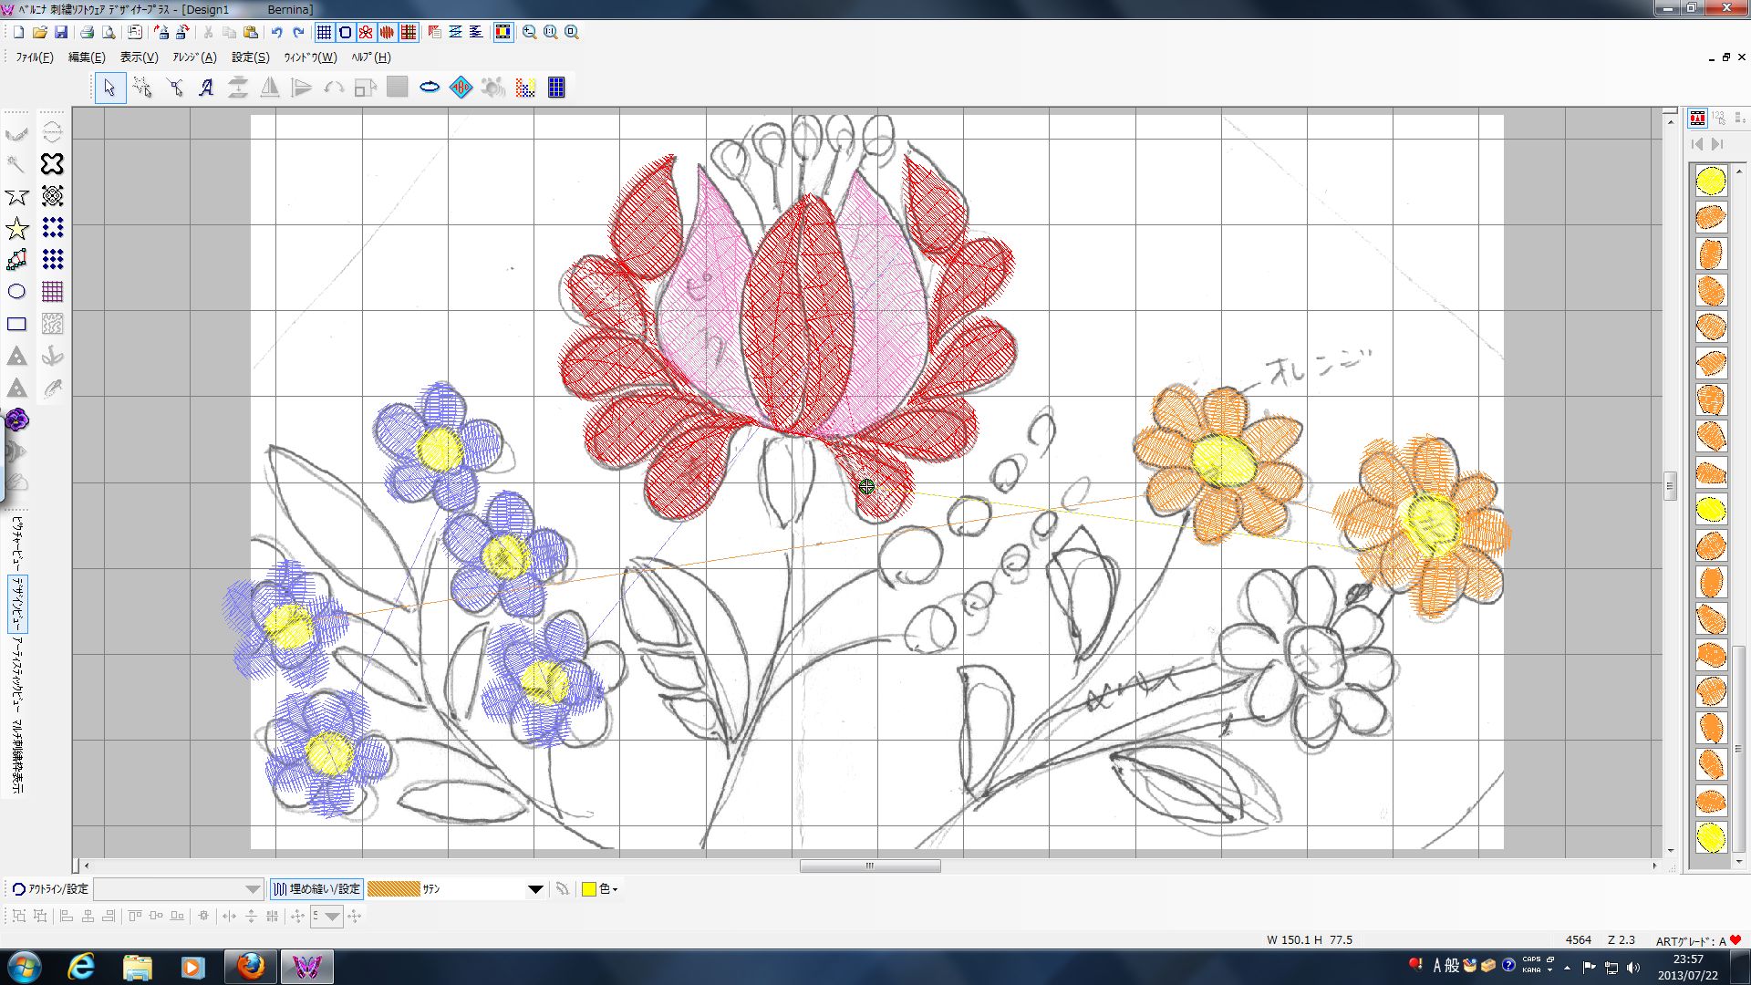Screen dimensions: 1751x985
Task: Open Firefox from the taskbar
Action: point(250,967)
